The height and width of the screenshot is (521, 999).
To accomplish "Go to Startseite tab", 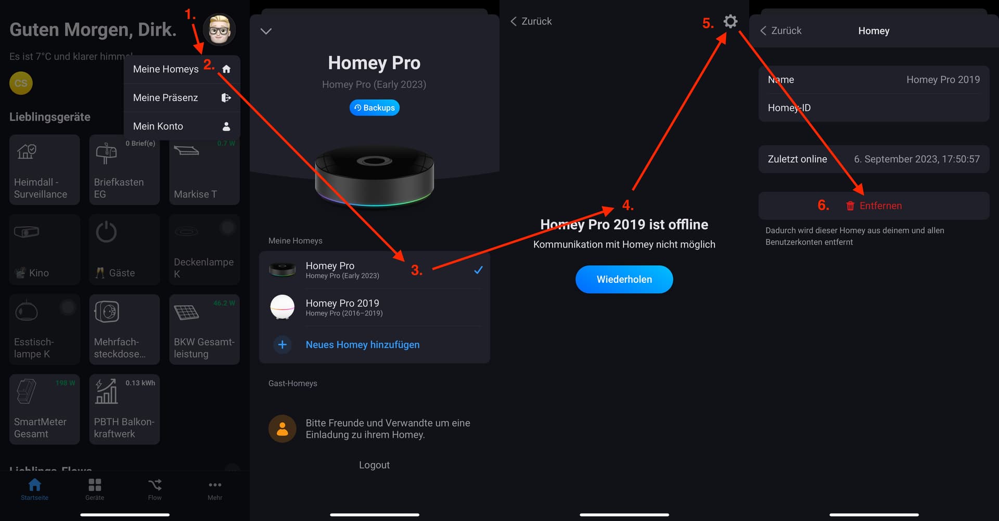I will tap(34, 489).
